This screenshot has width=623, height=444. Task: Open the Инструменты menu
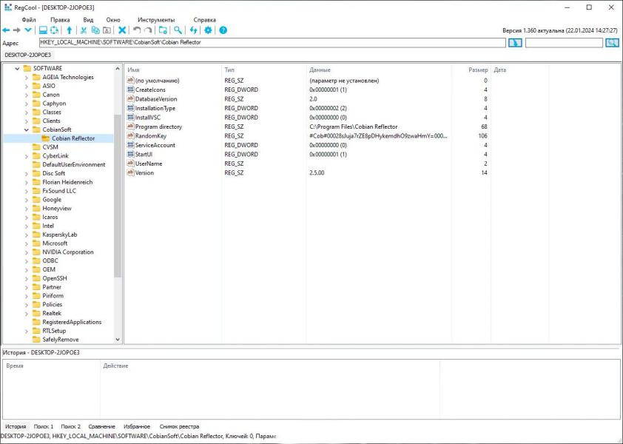tap(156, 20)
